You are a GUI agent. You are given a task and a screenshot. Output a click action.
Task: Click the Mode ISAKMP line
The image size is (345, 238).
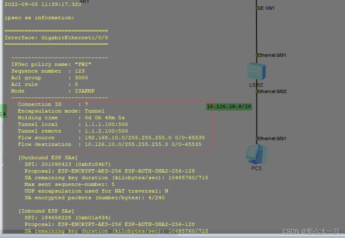(53, 91)
